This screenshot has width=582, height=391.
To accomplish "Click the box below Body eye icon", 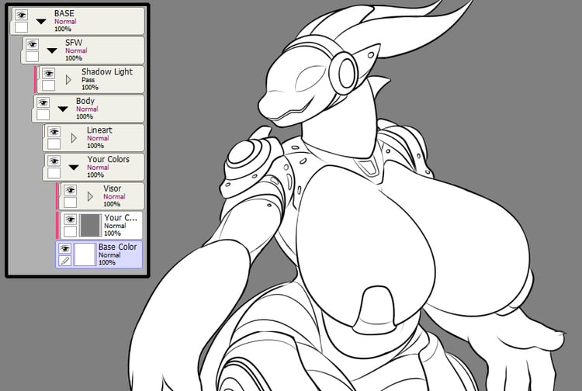I will (x=43, y=114).
